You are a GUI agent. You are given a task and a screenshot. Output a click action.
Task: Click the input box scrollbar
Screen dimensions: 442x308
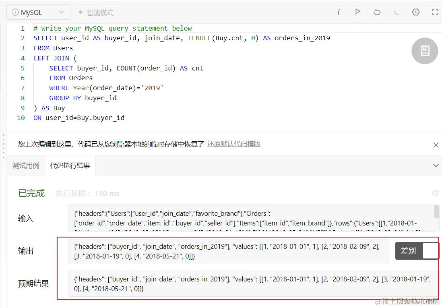point(436,211)
